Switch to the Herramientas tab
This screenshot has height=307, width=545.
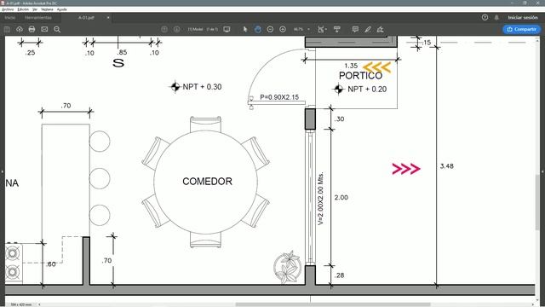click(38, 17)
